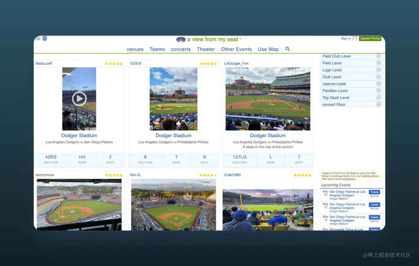The height and width of the screenshot is (266, 419).
Task: Click the Upcoming Events heading
Action: [x=336, y=185]
